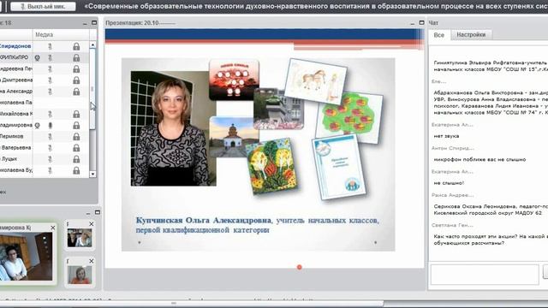Image resolution: width=548 pixels, height=308 pixels.
Task: Click lock icon in Пермяков row
Action: tap(76, 137)
